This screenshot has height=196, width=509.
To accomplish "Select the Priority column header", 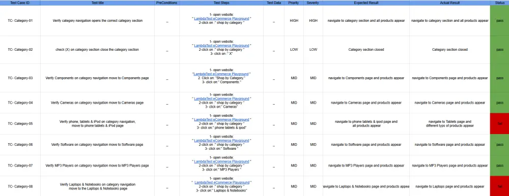I will pos(294,3).
